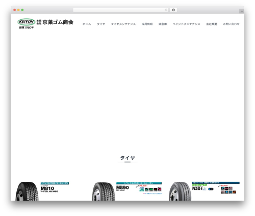255x216 pixels.
Task: Click the KEIYOH company logo
Action: (x=27, y=22)
